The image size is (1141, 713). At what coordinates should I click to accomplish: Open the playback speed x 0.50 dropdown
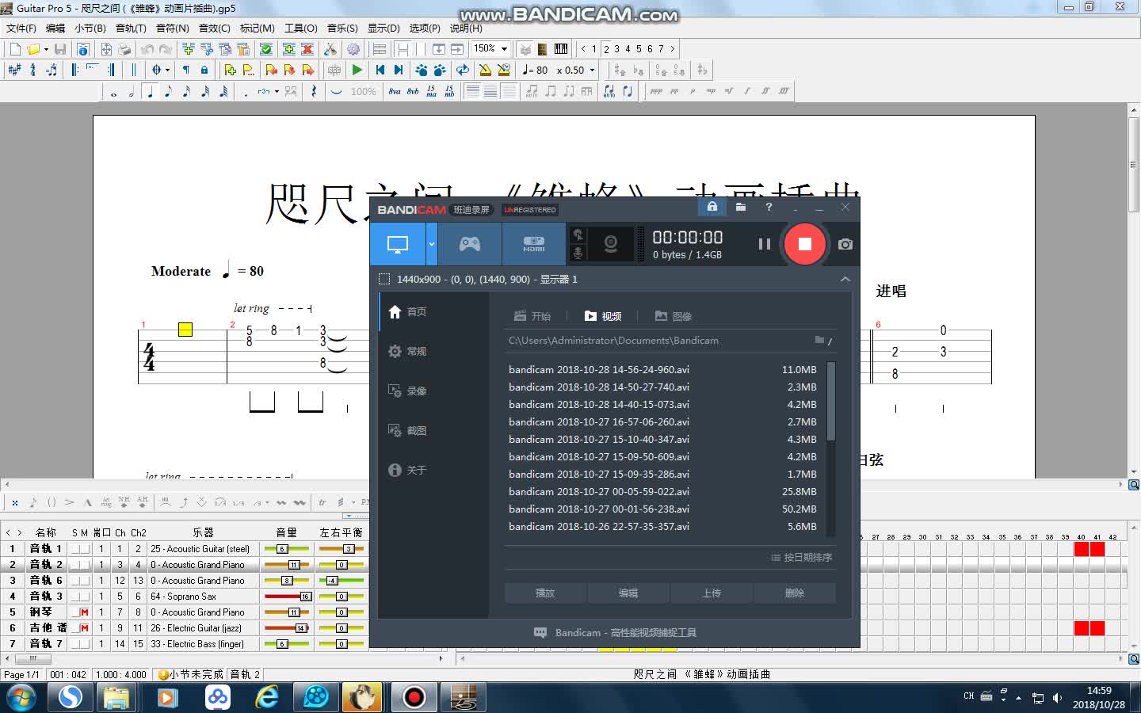pyautogui.click(x=592, y=70)
